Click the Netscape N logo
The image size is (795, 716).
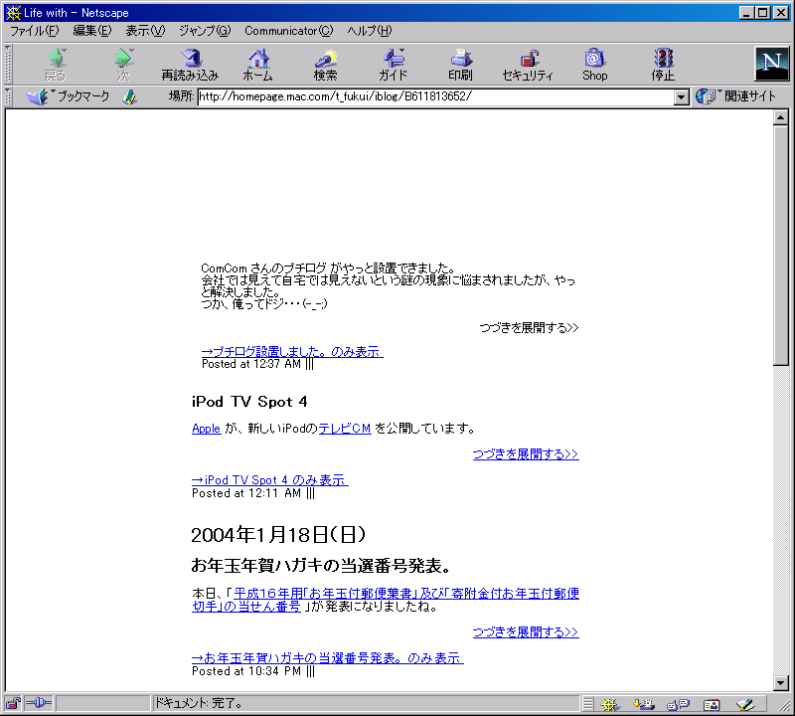click(x=771, y=64)
